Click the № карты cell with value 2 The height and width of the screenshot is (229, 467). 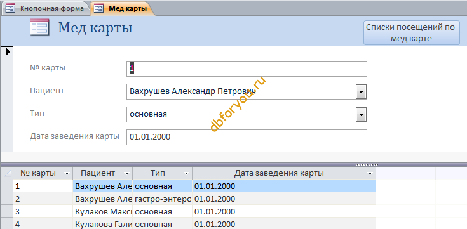coord(43,199)
